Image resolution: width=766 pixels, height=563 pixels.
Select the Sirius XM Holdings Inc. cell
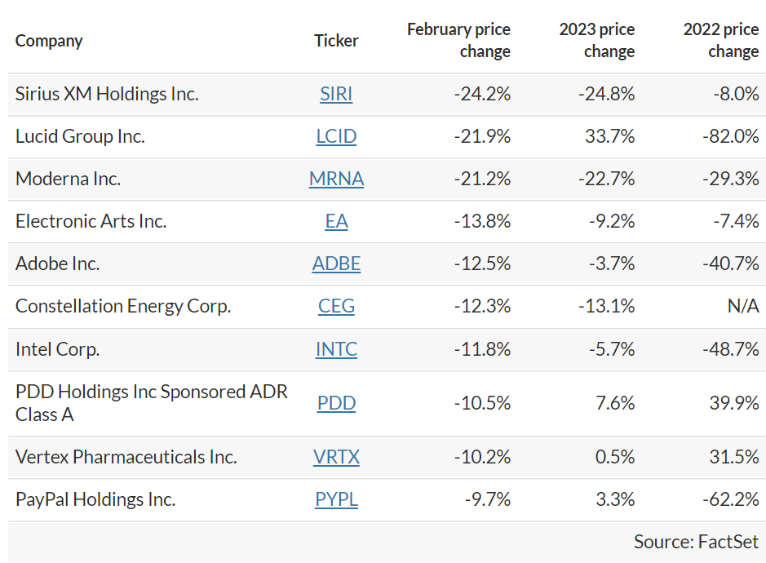click(x=107, y=94)
